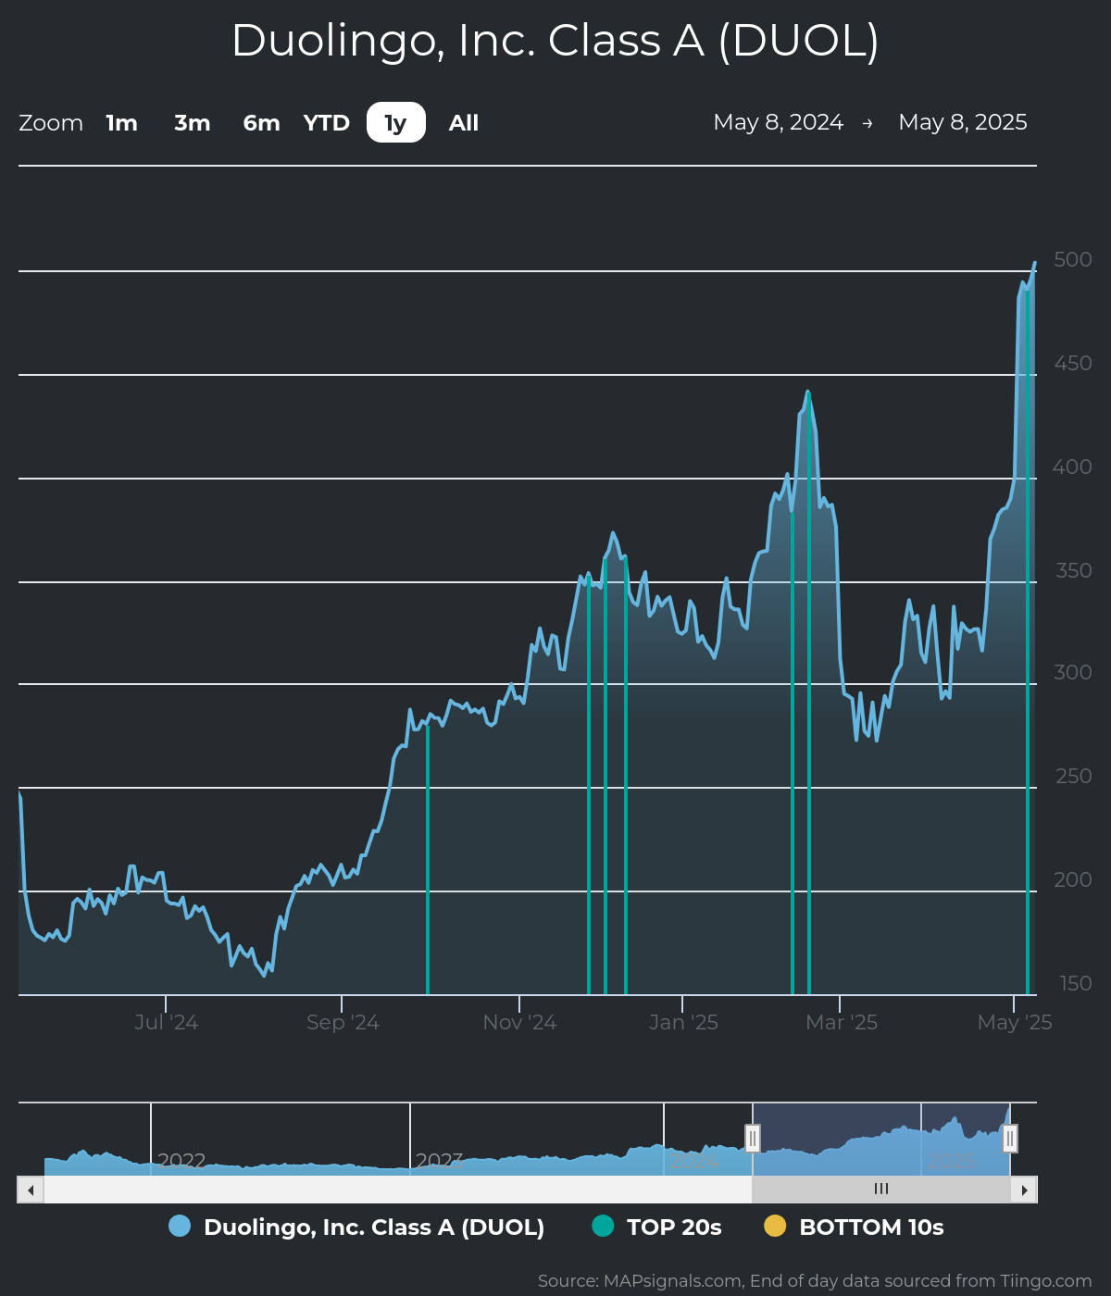Click the 150 price axis label
1111x1296 pixels.
point(1075,983)
